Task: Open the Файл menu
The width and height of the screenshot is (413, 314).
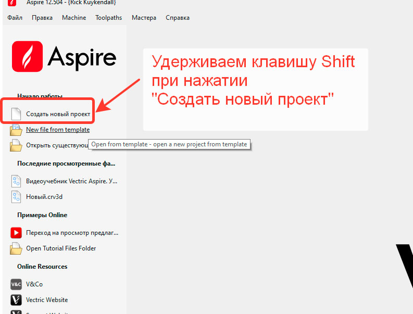Action: (15, 18)
